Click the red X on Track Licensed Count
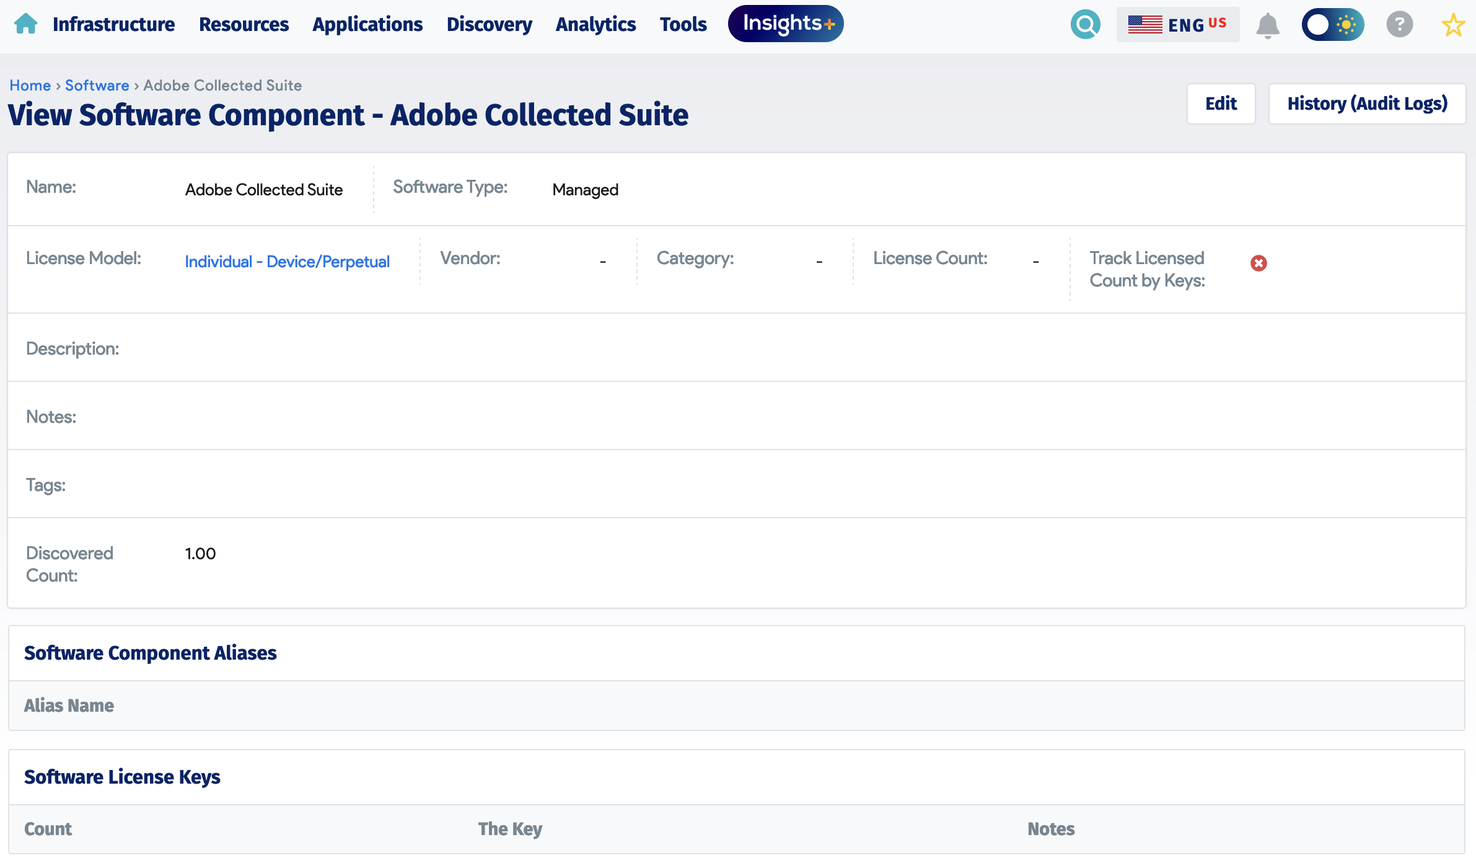Viewport: 1476px width, 863px height. [x=1260, y=263]
